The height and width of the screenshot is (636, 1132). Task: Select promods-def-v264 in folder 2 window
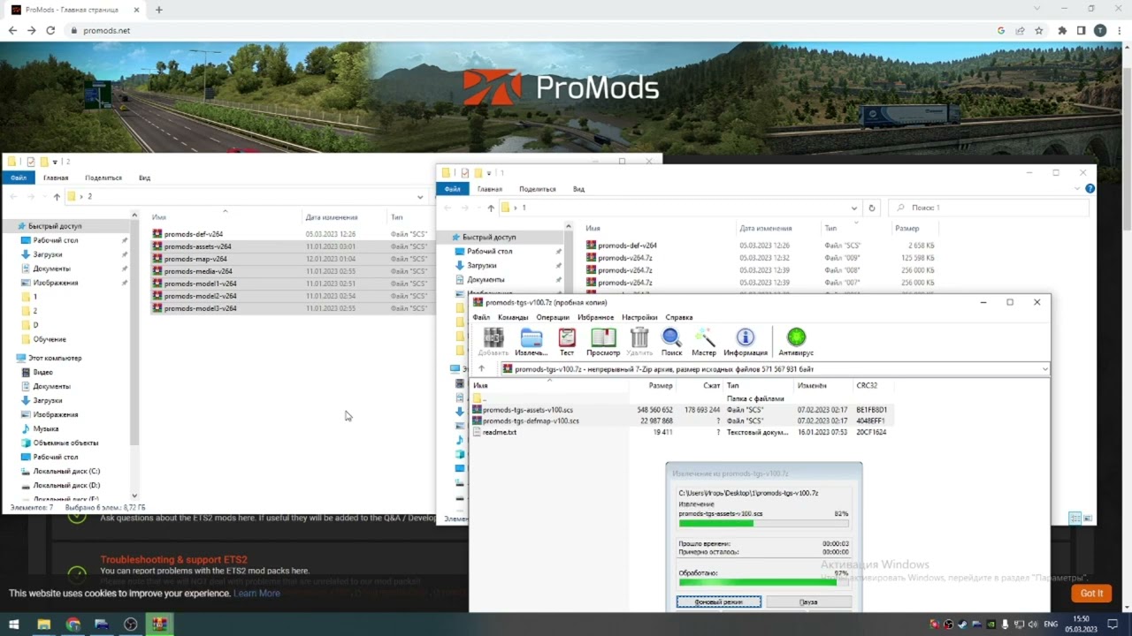[193, 234]
